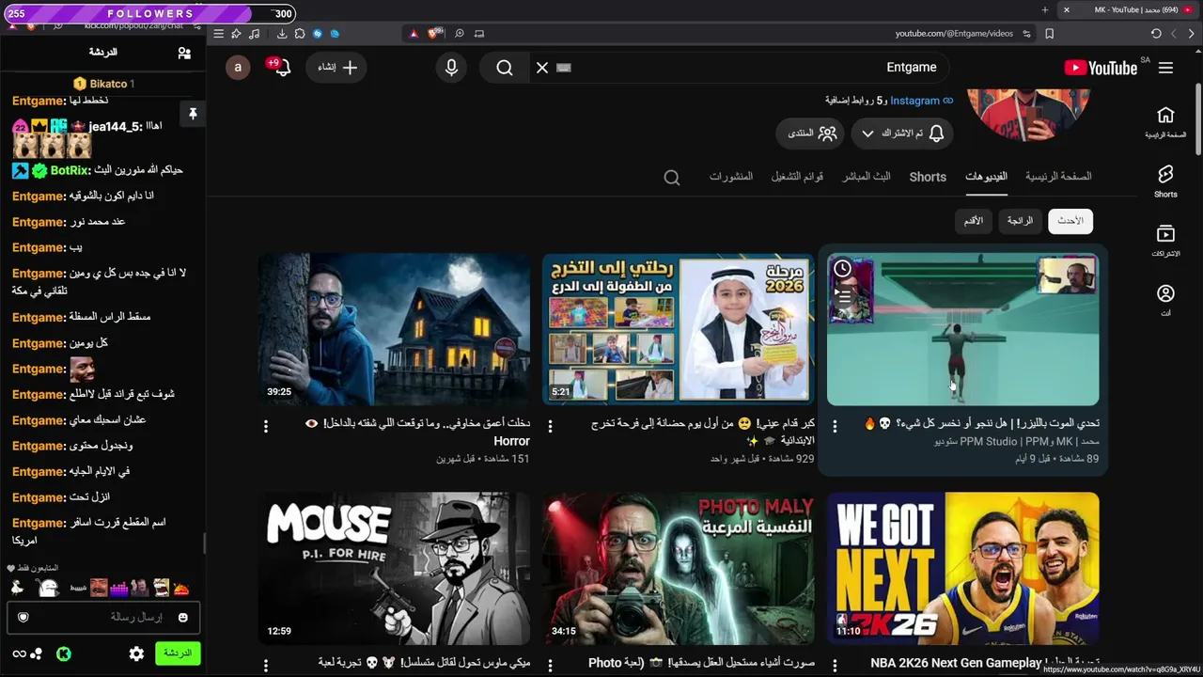Open options menu for the Horror video
The height and width of the screenshot is (677, 1203).
(x=266, y=427)
